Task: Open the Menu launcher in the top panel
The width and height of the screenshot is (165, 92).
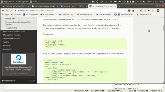Action: (x=34, y=2)
